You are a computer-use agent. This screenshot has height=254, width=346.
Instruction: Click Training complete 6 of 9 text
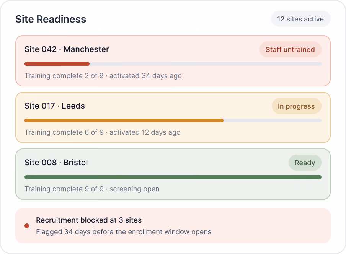64,132
